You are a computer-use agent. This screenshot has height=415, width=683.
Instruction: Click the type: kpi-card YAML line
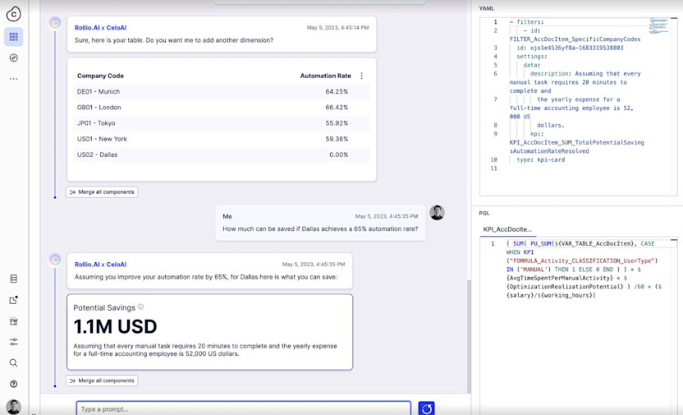click(x=540, y=159)
